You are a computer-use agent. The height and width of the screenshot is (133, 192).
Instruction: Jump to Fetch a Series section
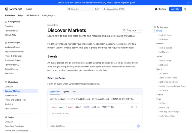[165, 61]
